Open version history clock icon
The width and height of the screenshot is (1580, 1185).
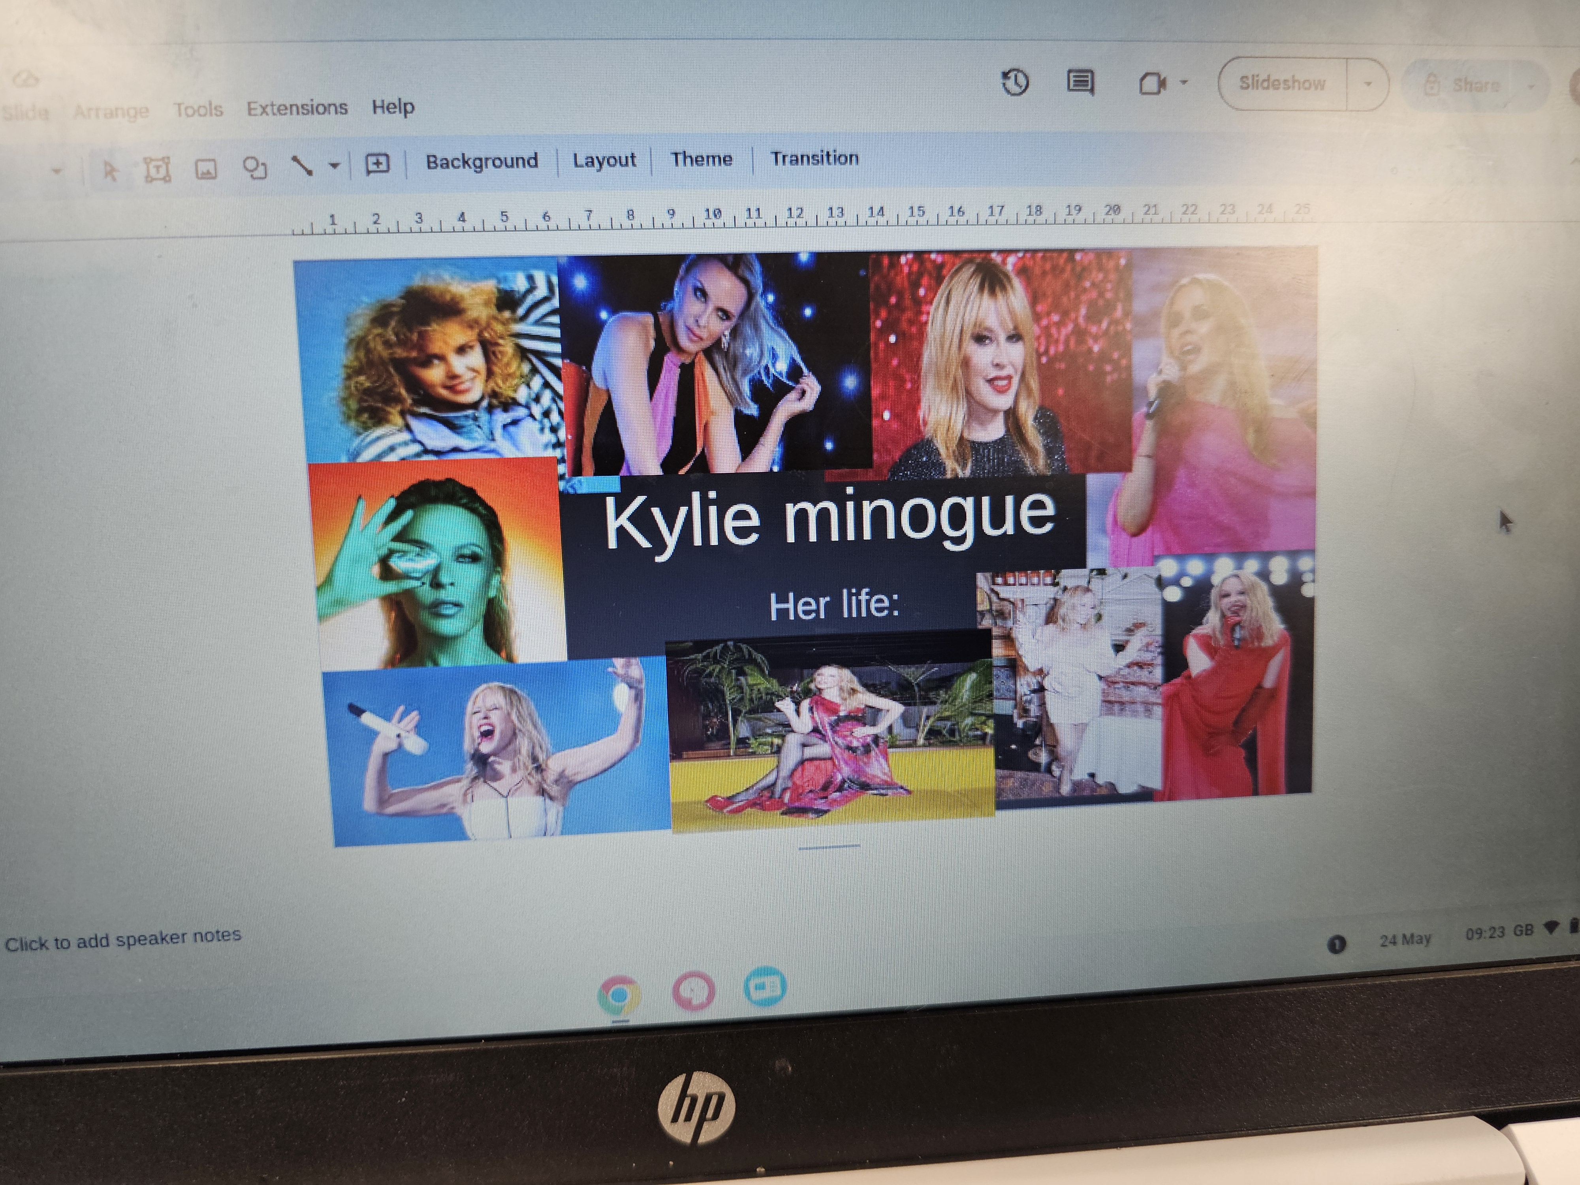point(1015,82)
